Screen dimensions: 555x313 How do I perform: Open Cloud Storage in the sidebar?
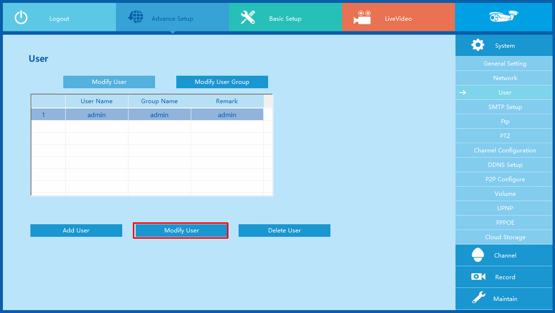coord(504,237)
